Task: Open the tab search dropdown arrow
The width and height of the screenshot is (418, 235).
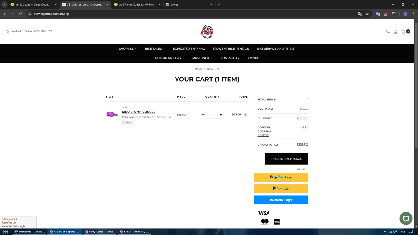Action: [x=4, y=4]
